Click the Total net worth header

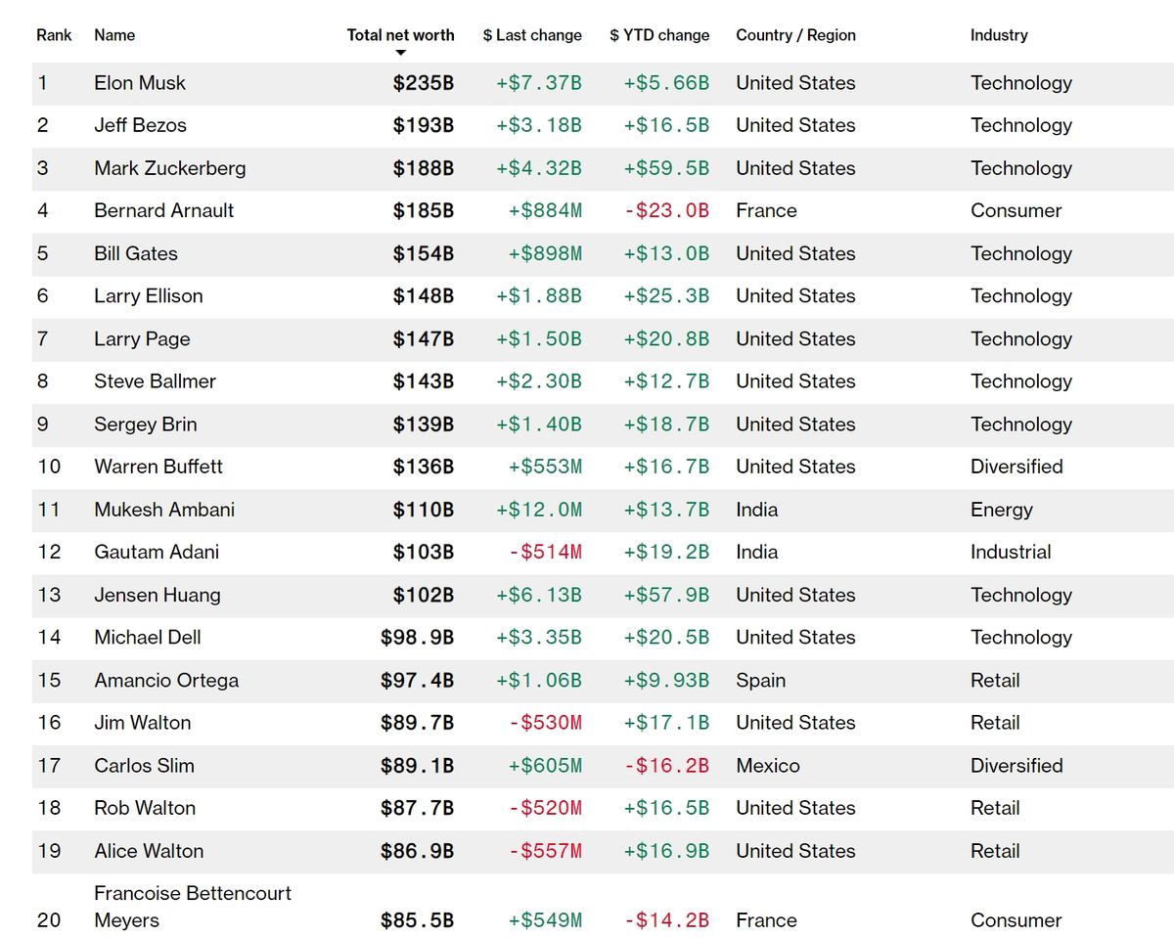click(400, 35)
